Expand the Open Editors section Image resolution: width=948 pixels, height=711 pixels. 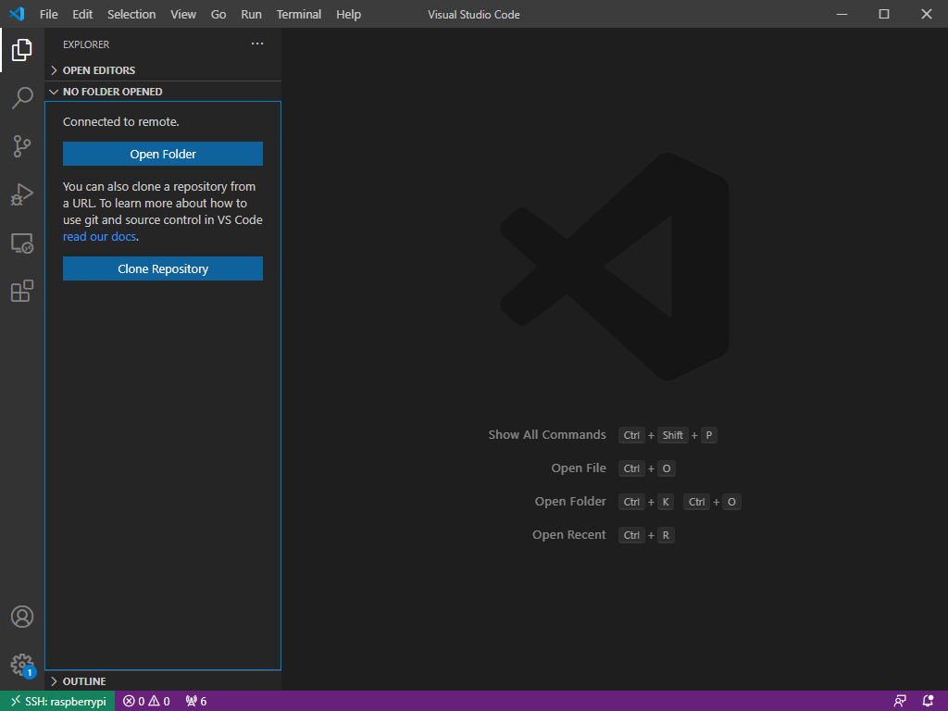point(163,70)
